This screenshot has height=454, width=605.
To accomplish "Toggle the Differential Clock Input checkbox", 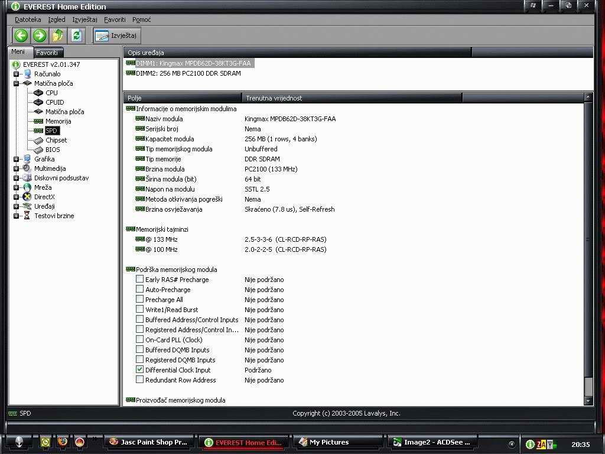I will (140, 369).
